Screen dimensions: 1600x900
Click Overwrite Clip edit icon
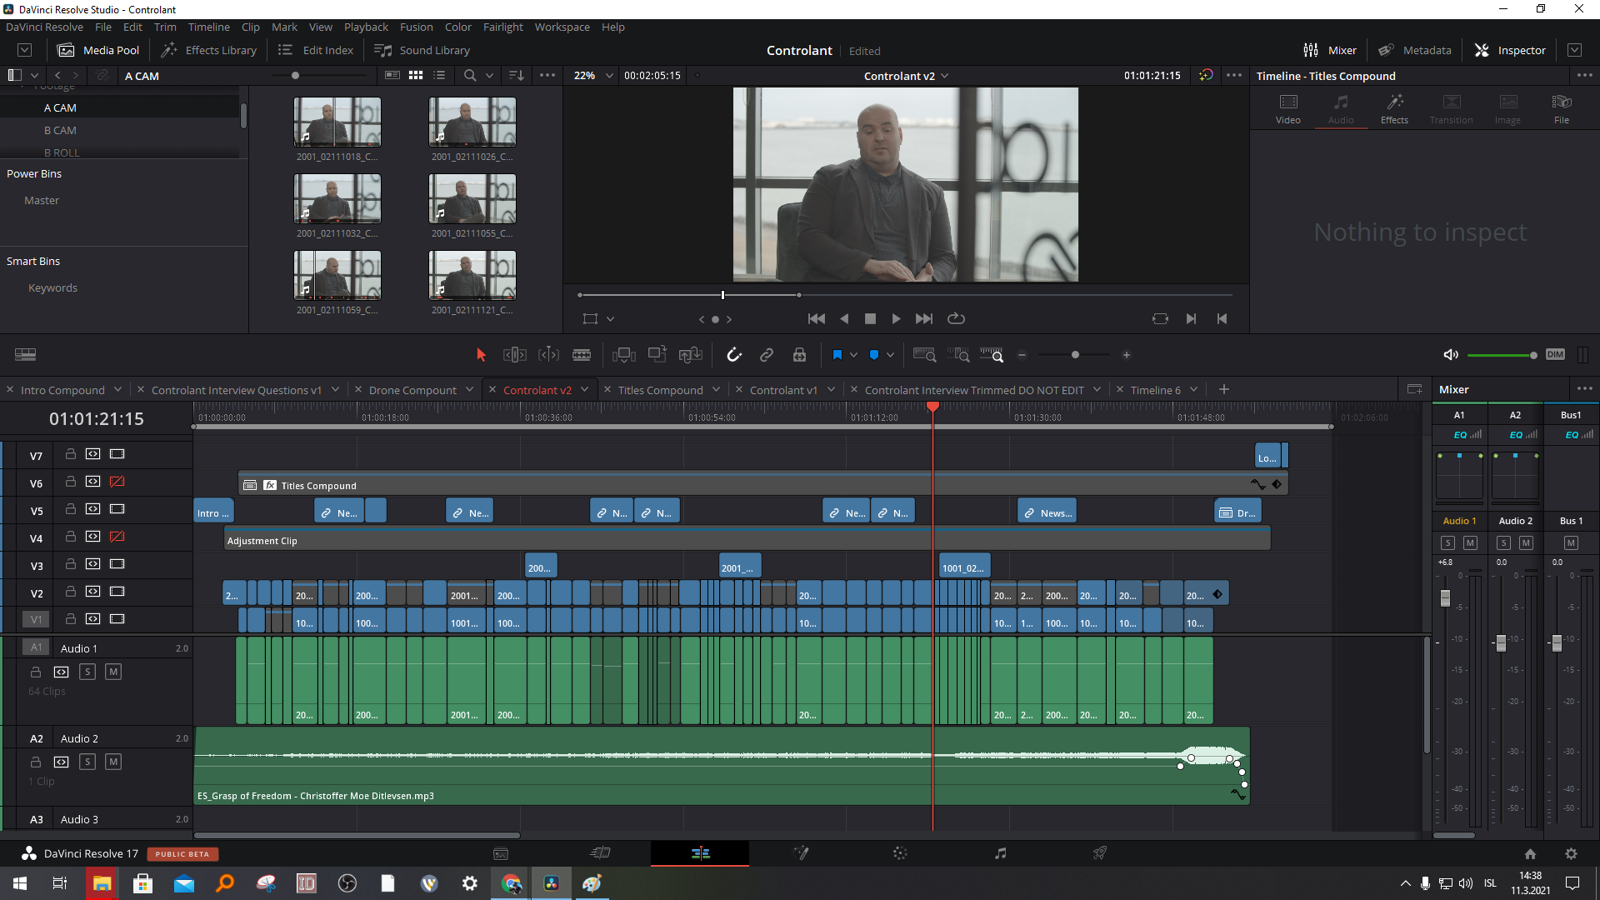tap(657, 355)
